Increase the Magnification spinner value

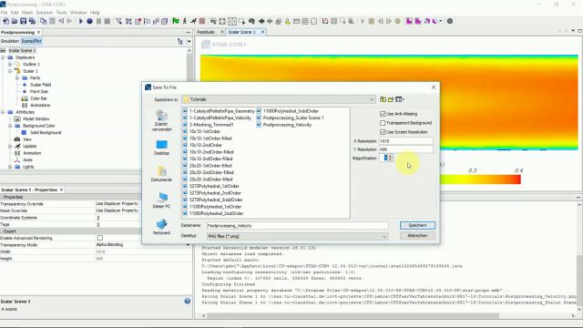click(390, 156)
